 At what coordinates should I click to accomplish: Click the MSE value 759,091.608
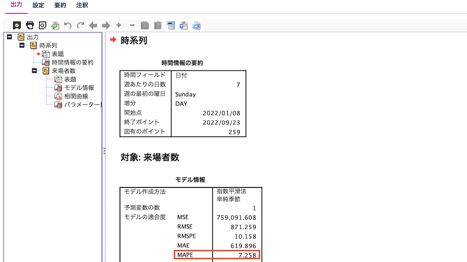pos(236,218)
